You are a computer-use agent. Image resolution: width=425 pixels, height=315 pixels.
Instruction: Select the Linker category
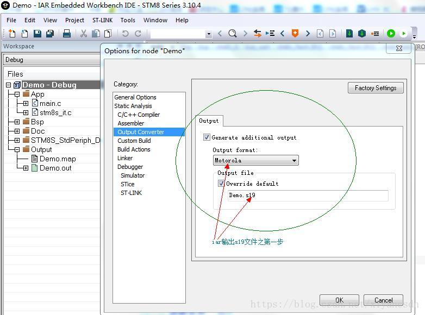pyautogui.click(x=125, y=158)
